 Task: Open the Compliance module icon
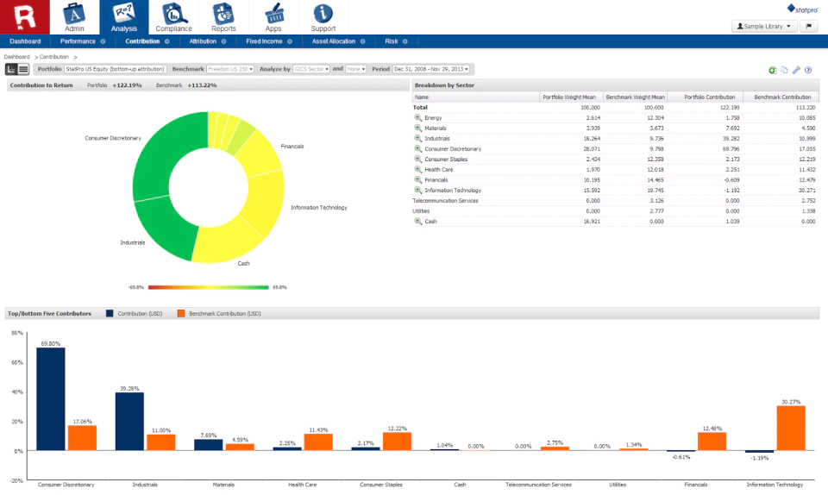tap(173, 13)
